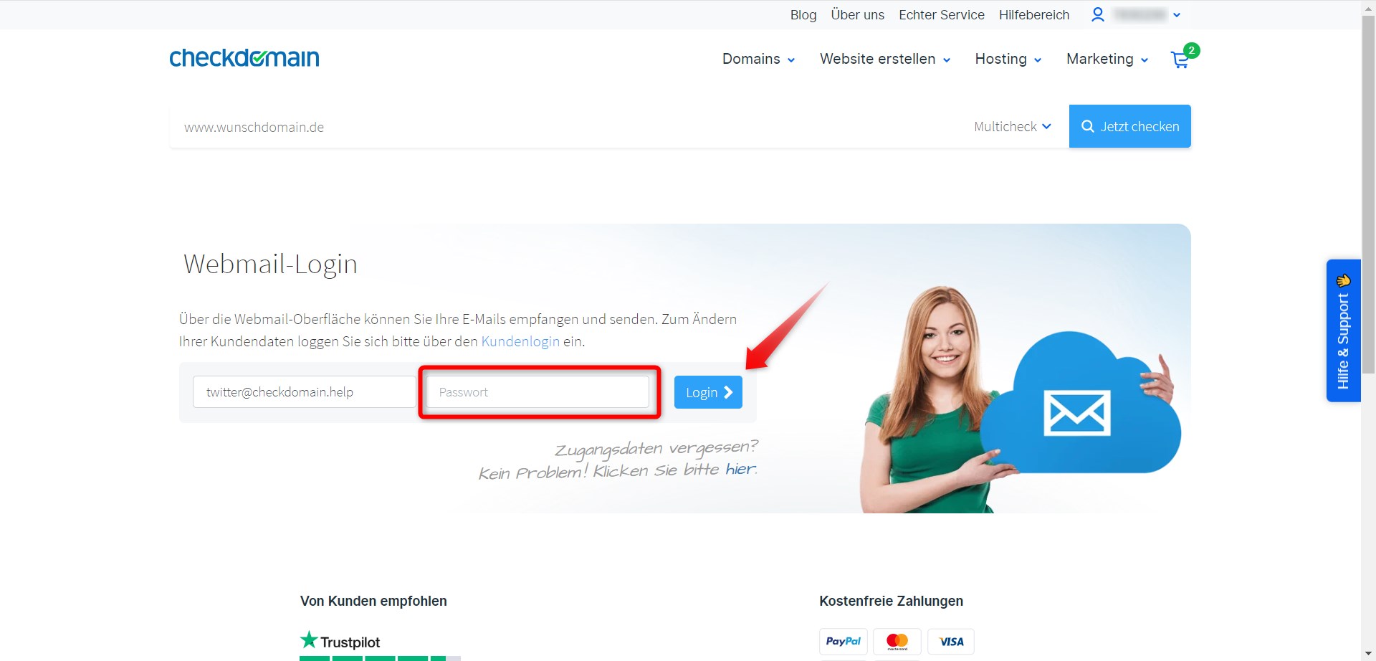Viewport: 1376px width, 661px height.
Task: Open the shopping cart icon
Action: coord(1180,60)
